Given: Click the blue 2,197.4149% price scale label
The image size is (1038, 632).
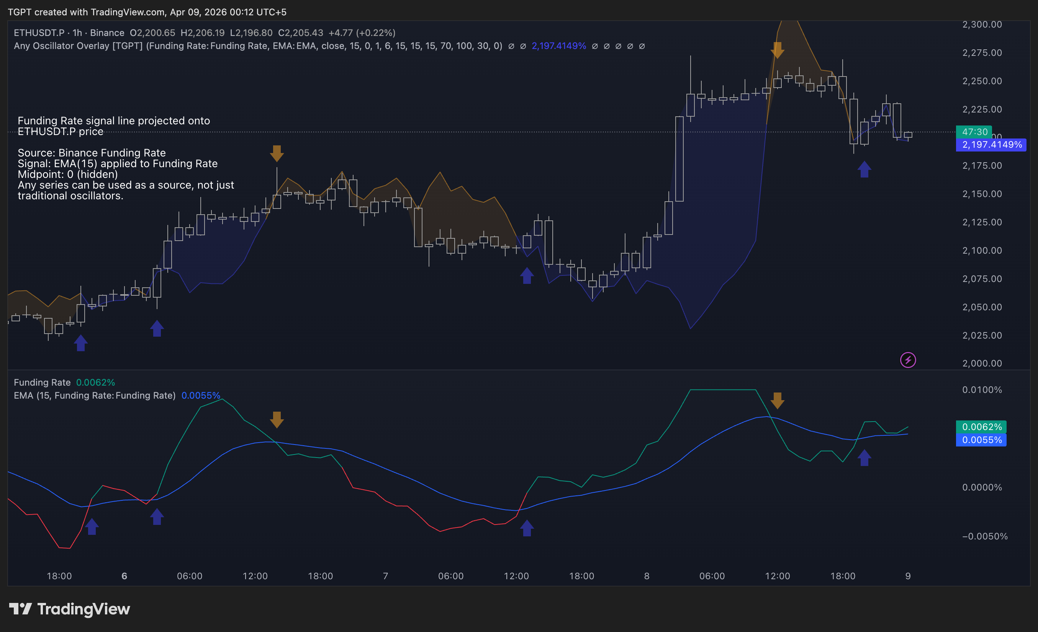Looking at the screenshot, I should (991, 145).
